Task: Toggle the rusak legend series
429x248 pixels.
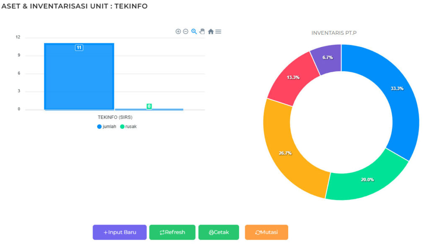Action: click(128, 126)
